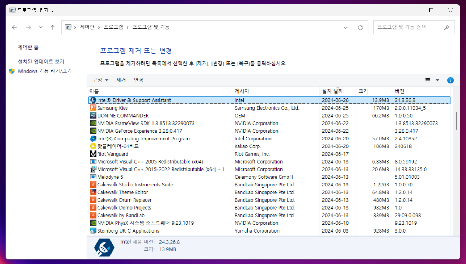Select the Riot Vanguard entry name
466x264 pixels.
coord(113,154)
